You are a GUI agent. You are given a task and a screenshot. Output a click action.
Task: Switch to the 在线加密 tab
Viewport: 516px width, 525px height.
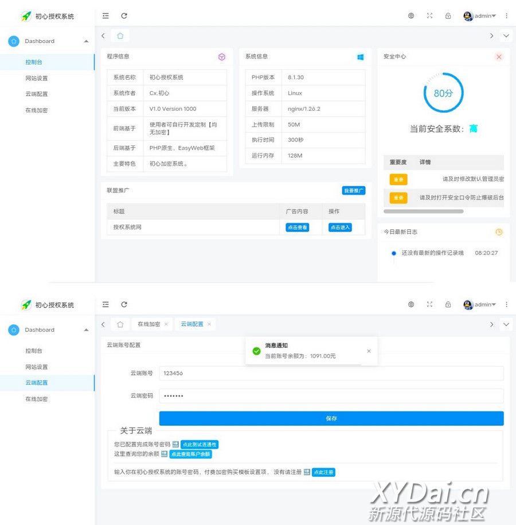point(148,324)
